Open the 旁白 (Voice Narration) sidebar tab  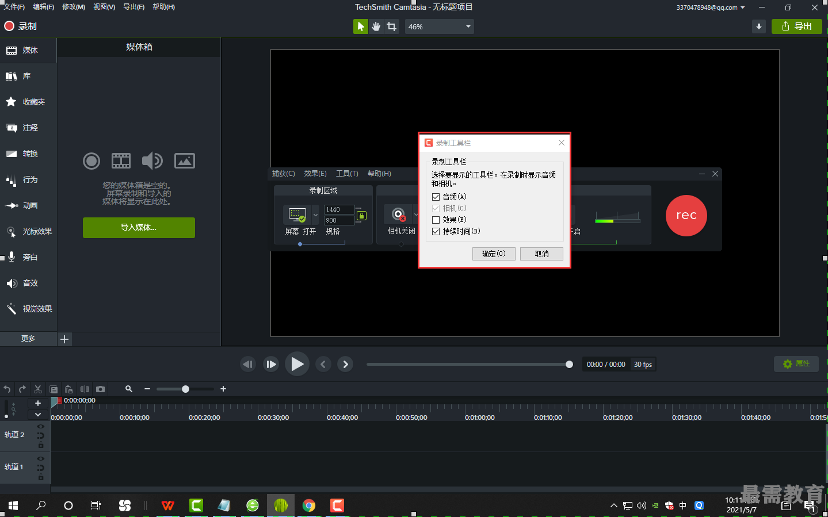[x=28, y=257]
